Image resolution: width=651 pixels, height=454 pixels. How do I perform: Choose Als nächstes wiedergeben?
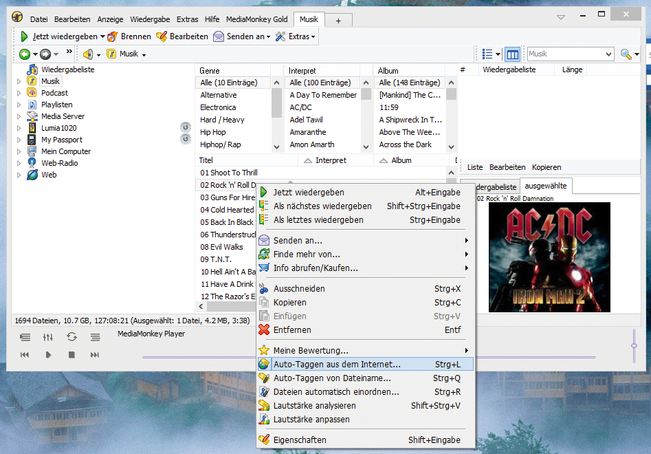(x=365, y=206)
